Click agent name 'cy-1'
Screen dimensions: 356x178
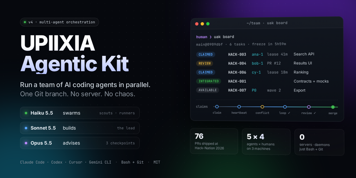coord(256,72)
